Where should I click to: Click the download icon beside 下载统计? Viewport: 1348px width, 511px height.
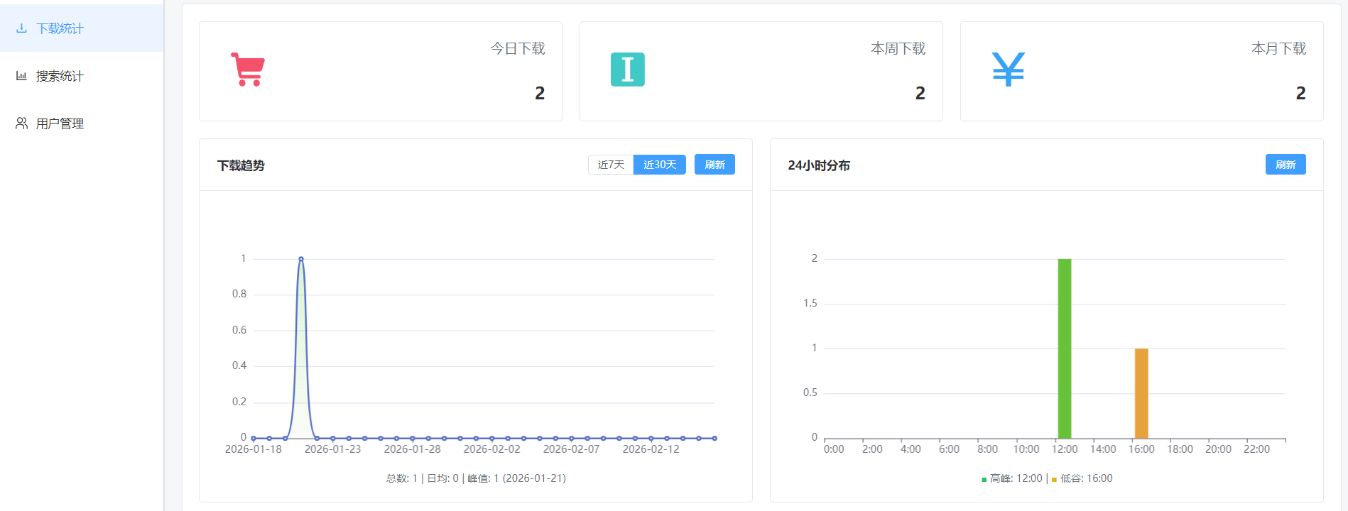[x=21, y=28]
